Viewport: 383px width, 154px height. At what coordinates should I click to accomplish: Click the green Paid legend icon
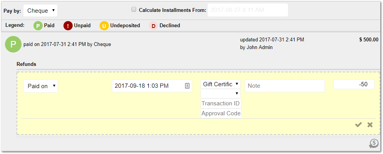pos(38,26)
